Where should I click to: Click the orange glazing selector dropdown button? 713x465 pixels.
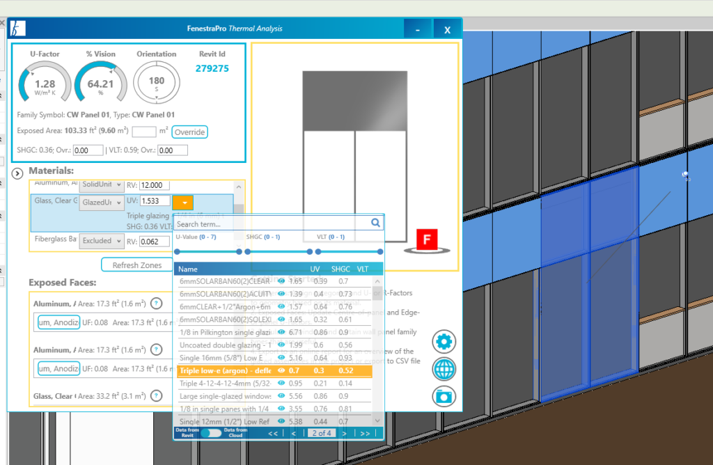click(x=183, y=203)
